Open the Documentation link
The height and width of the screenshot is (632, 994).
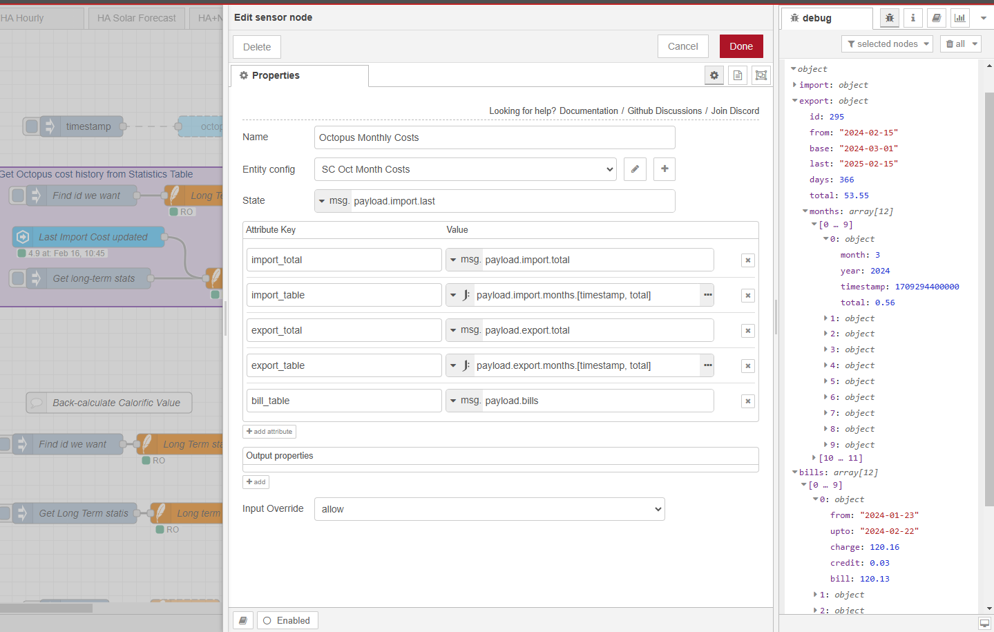tap(588, 111)
